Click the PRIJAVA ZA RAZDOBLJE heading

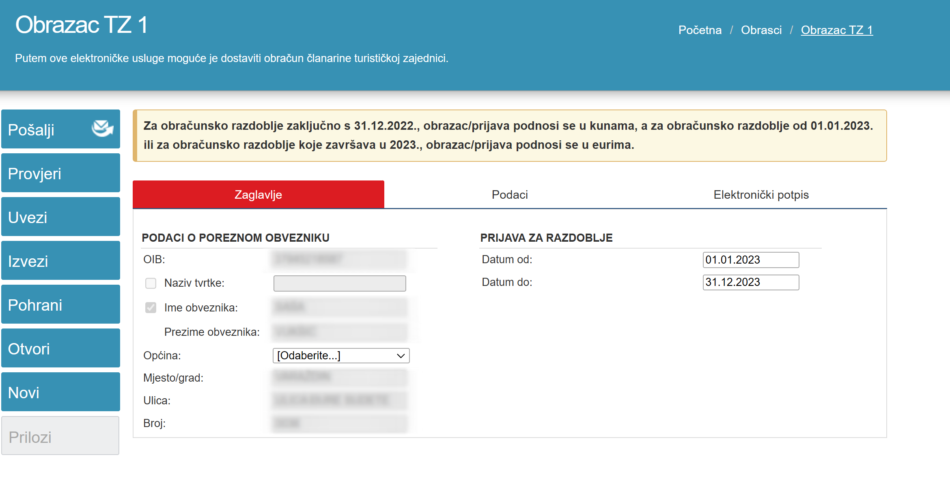tap(546, 238)
